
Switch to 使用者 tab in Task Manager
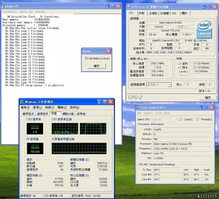[81, 114]
